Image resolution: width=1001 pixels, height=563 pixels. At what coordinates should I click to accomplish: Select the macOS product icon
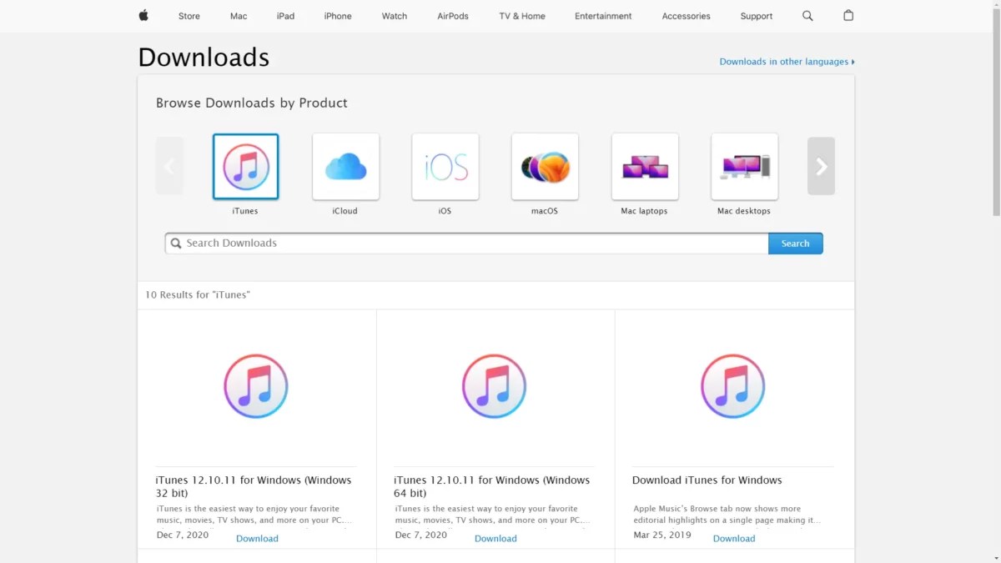[x=544, y=166]
